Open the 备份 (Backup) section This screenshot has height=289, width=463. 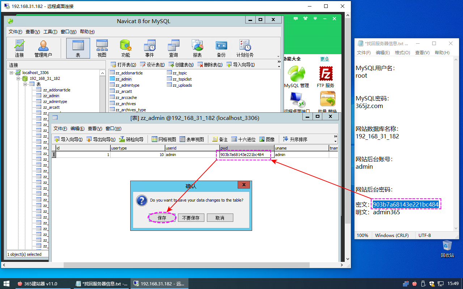[x=221, y=48]
